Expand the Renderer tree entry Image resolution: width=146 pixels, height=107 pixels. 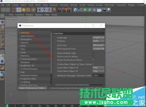point(20,62)
